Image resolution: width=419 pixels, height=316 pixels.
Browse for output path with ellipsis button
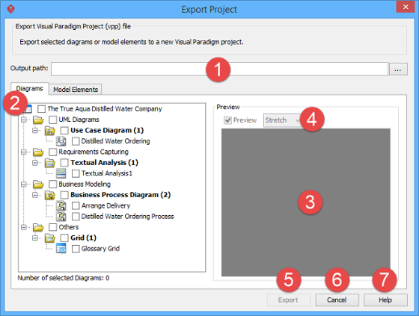point(398,69)
